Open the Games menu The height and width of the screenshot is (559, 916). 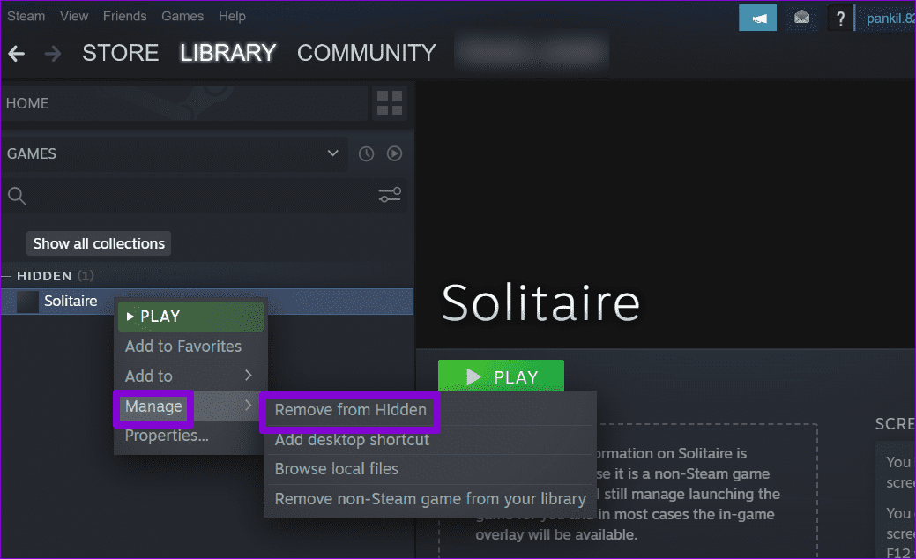[x=182, y=17]
